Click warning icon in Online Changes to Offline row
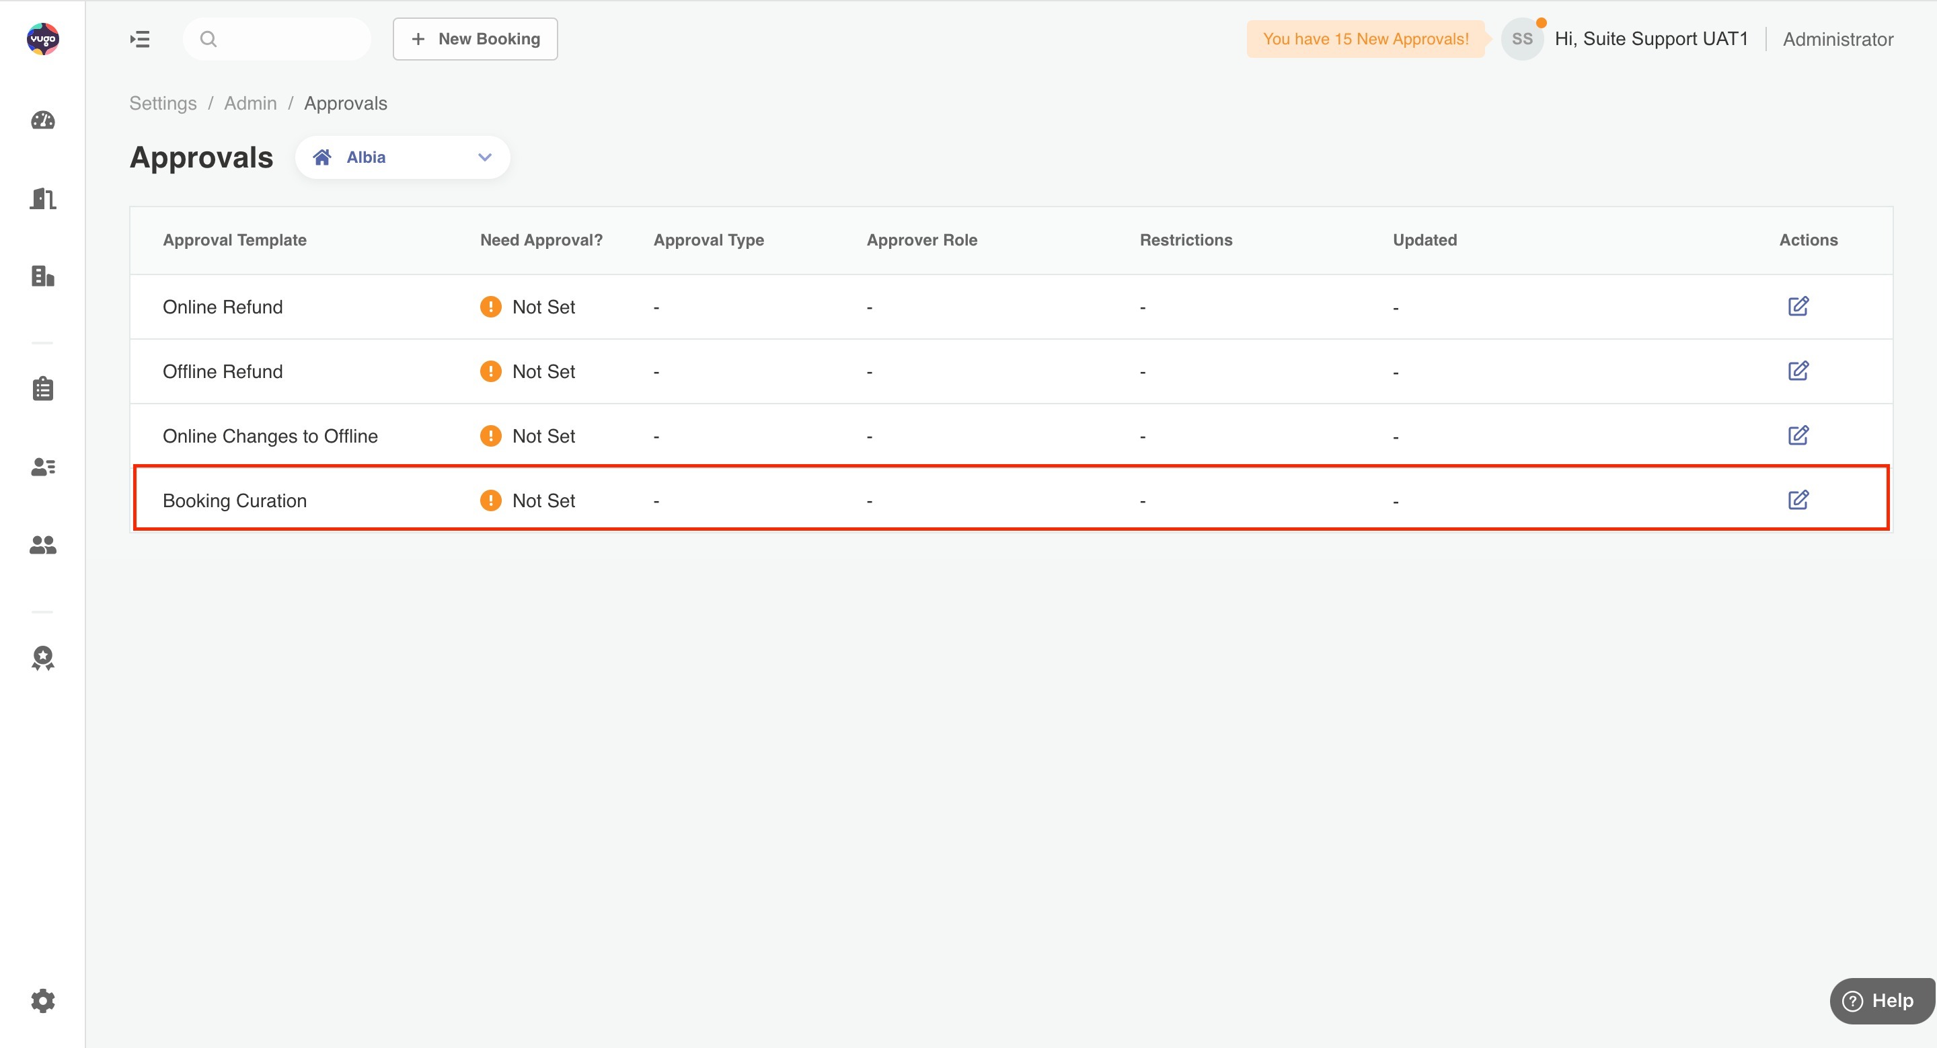1937x1048 pixels. [490, 436]
